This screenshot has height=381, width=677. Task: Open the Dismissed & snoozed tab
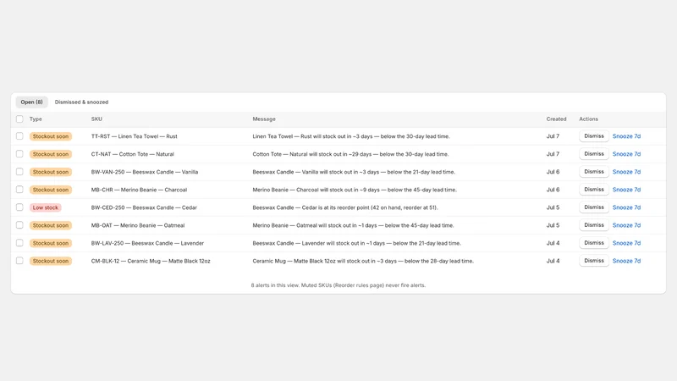click(81, 102)
